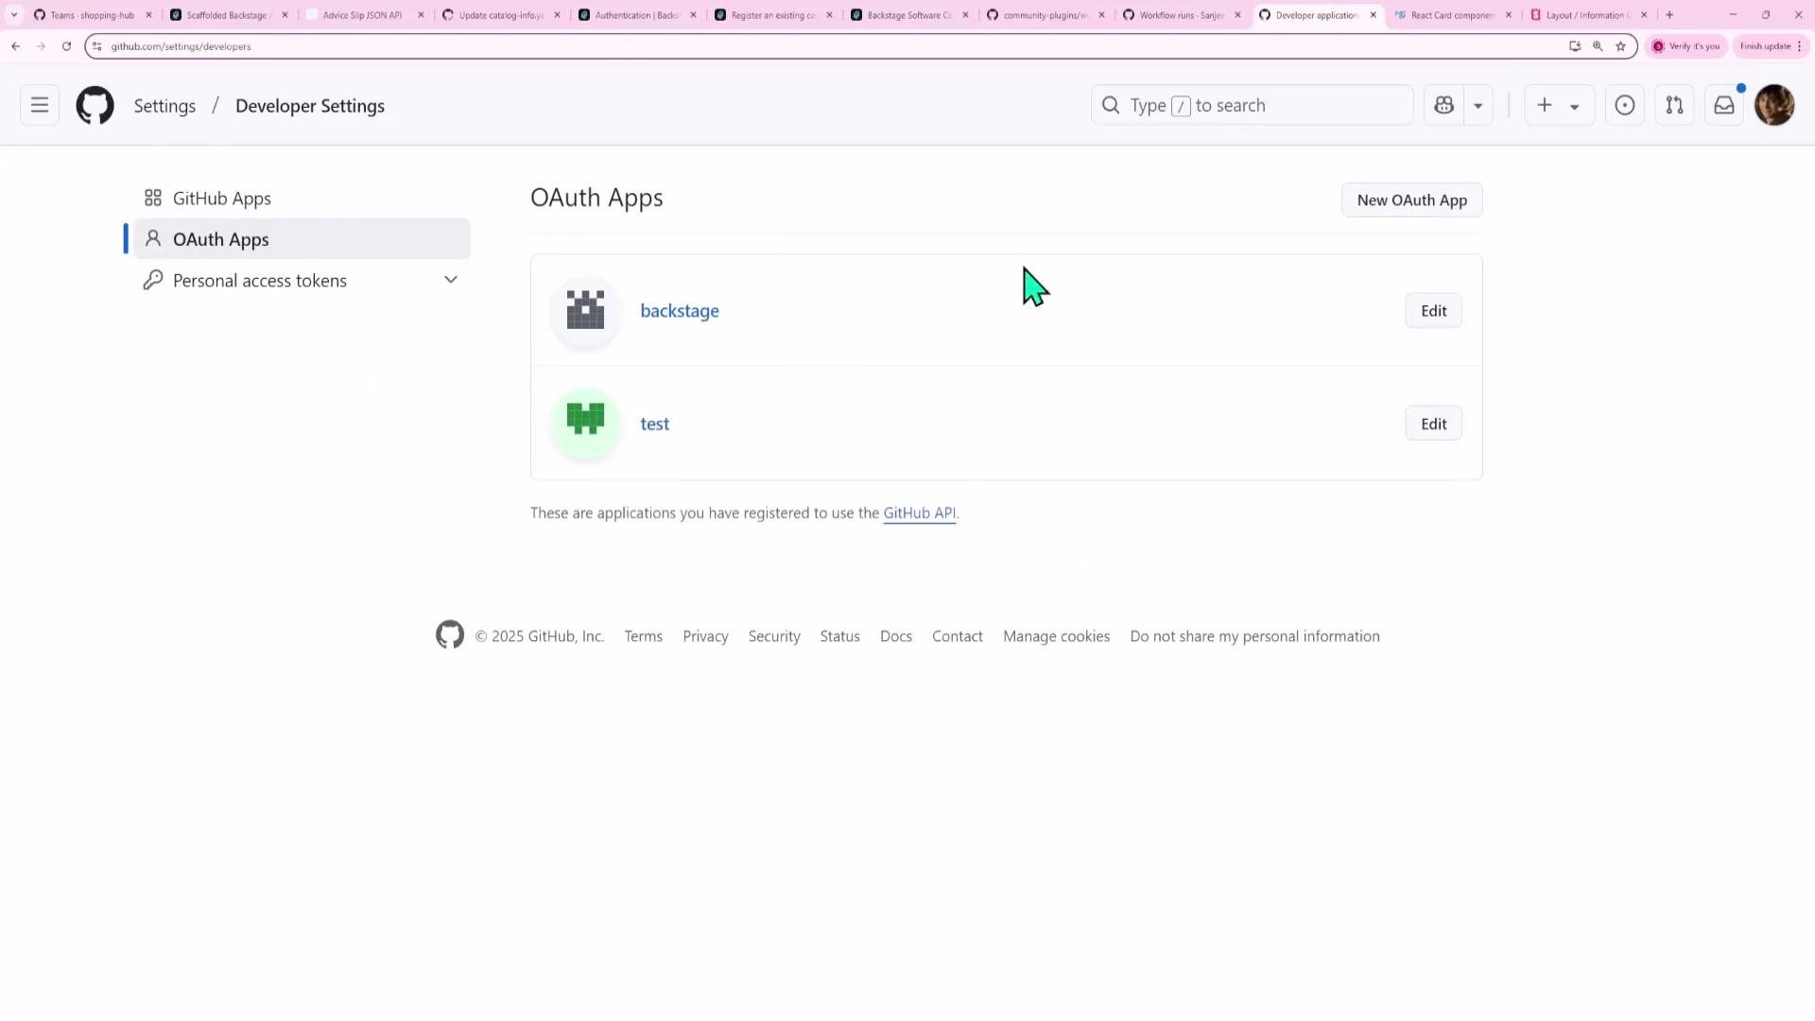Open the Docs footer link
Viewport: 1815px width, 1021px height.
[896, 636]
